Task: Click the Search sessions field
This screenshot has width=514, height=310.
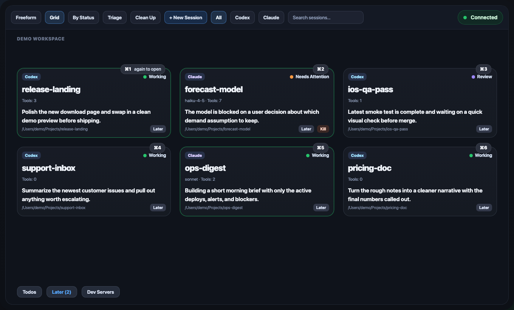Action: pos(325,17)
